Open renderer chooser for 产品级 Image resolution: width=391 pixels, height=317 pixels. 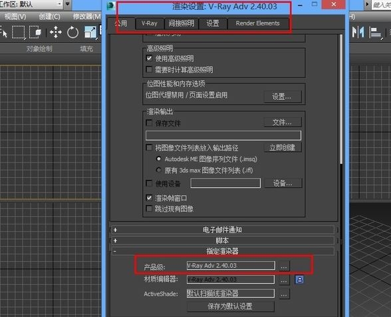point(284,266)
